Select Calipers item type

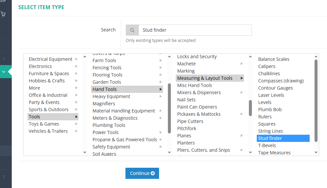point(267,66)
